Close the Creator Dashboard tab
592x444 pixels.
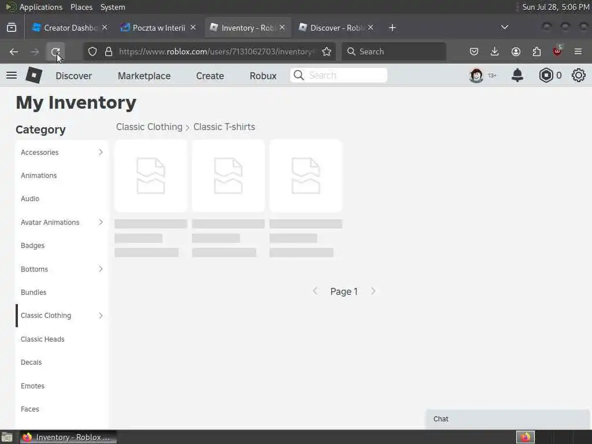(105, 28)
